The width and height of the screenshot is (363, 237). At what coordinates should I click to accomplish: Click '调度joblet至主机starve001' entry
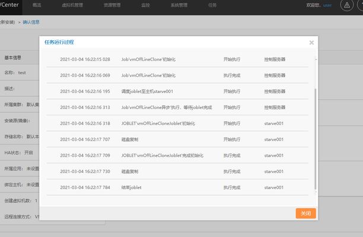tap(147, 91)
